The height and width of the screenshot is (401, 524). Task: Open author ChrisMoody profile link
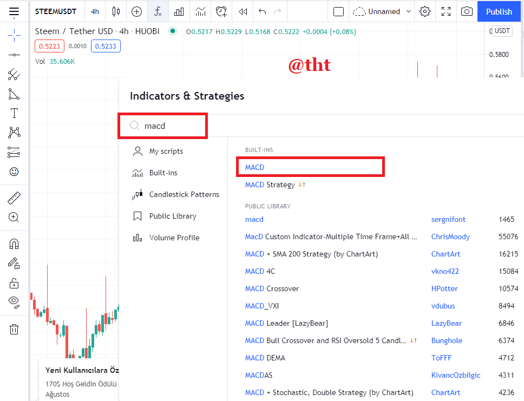[450, 237]
